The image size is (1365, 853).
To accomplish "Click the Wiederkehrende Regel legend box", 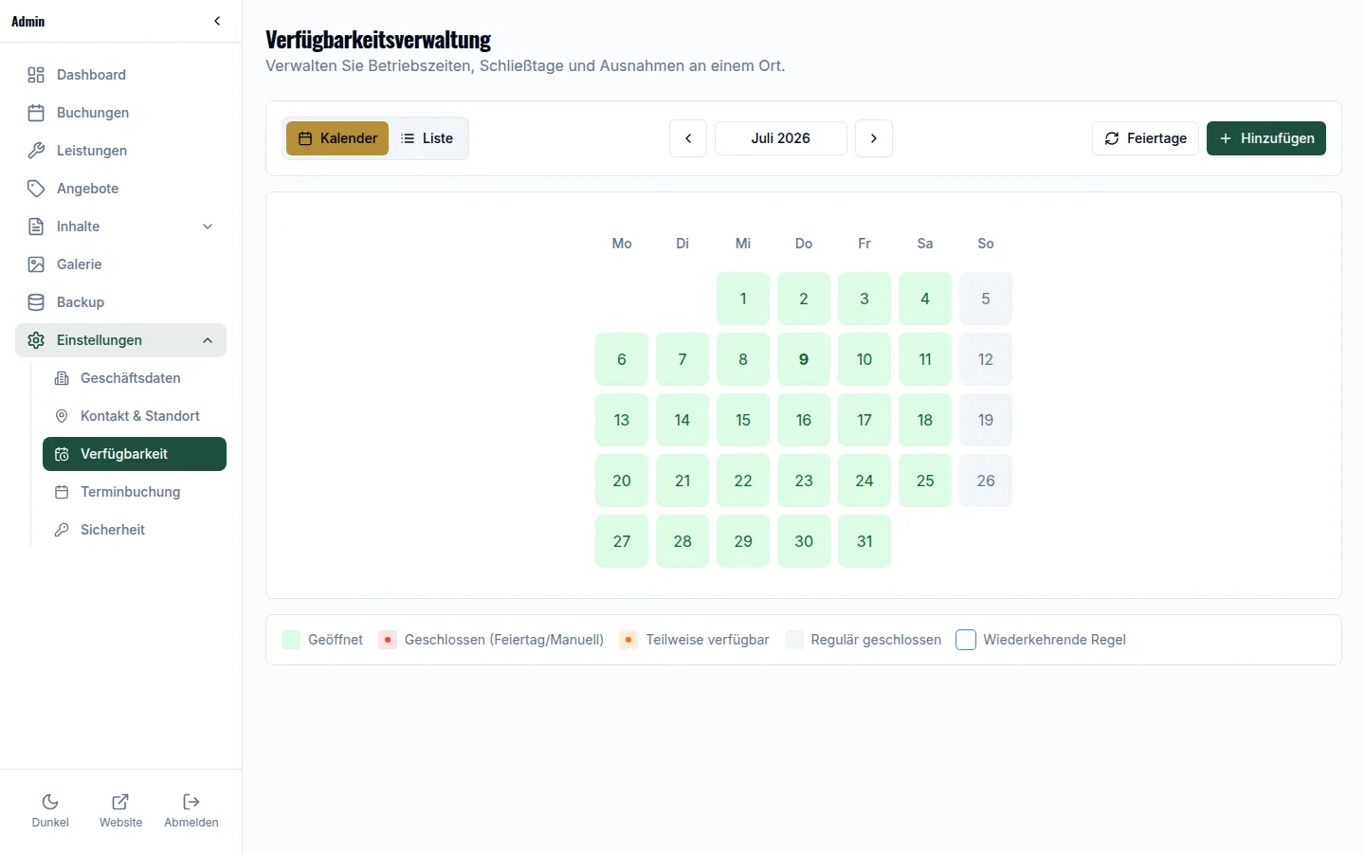I will 966,640.
